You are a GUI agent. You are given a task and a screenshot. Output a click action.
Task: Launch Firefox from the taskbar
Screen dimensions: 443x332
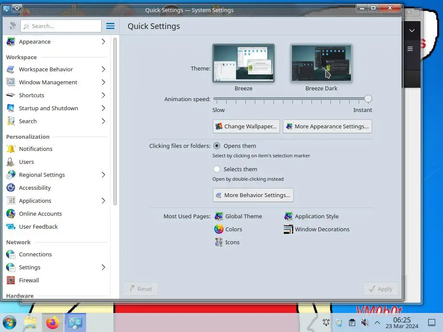pos(52,322)
